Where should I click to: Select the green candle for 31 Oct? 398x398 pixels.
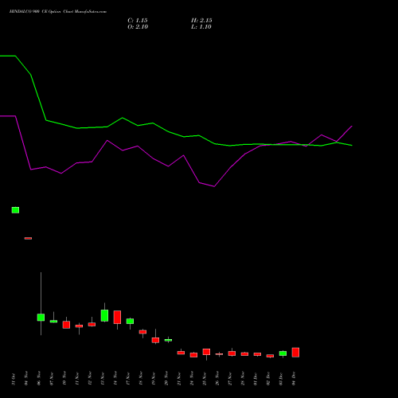point(15,210)
